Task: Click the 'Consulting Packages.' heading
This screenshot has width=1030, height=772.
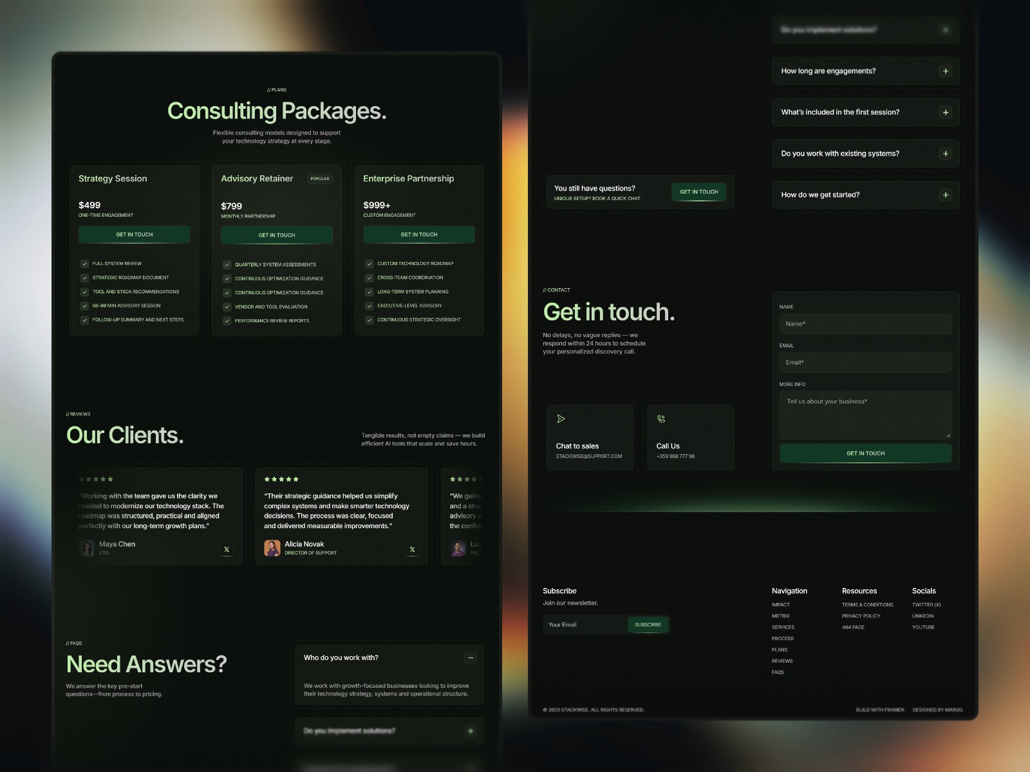Action: click(277, 111)
